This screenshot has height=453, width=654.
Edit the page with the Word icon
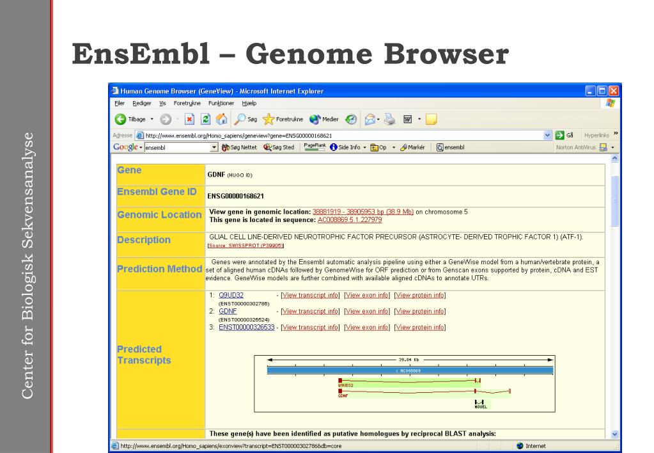click(x=407, y=120)
